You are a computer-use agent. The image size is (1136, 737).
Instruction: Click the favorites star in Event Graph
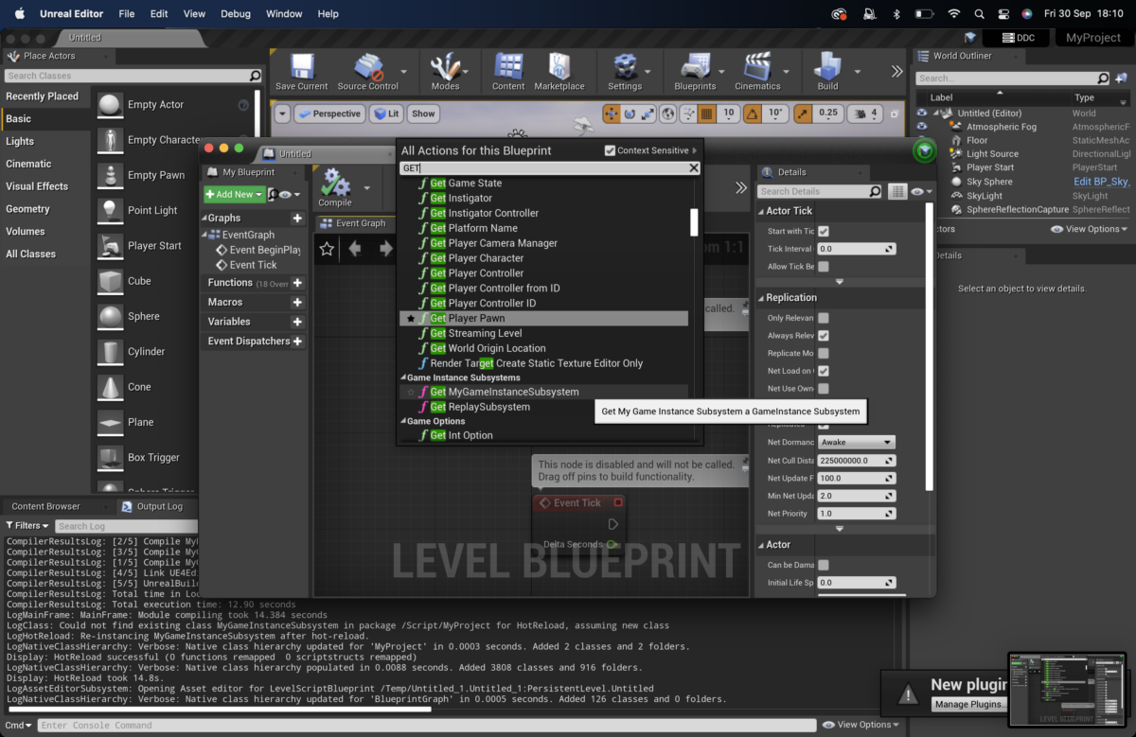coord(327,249)
